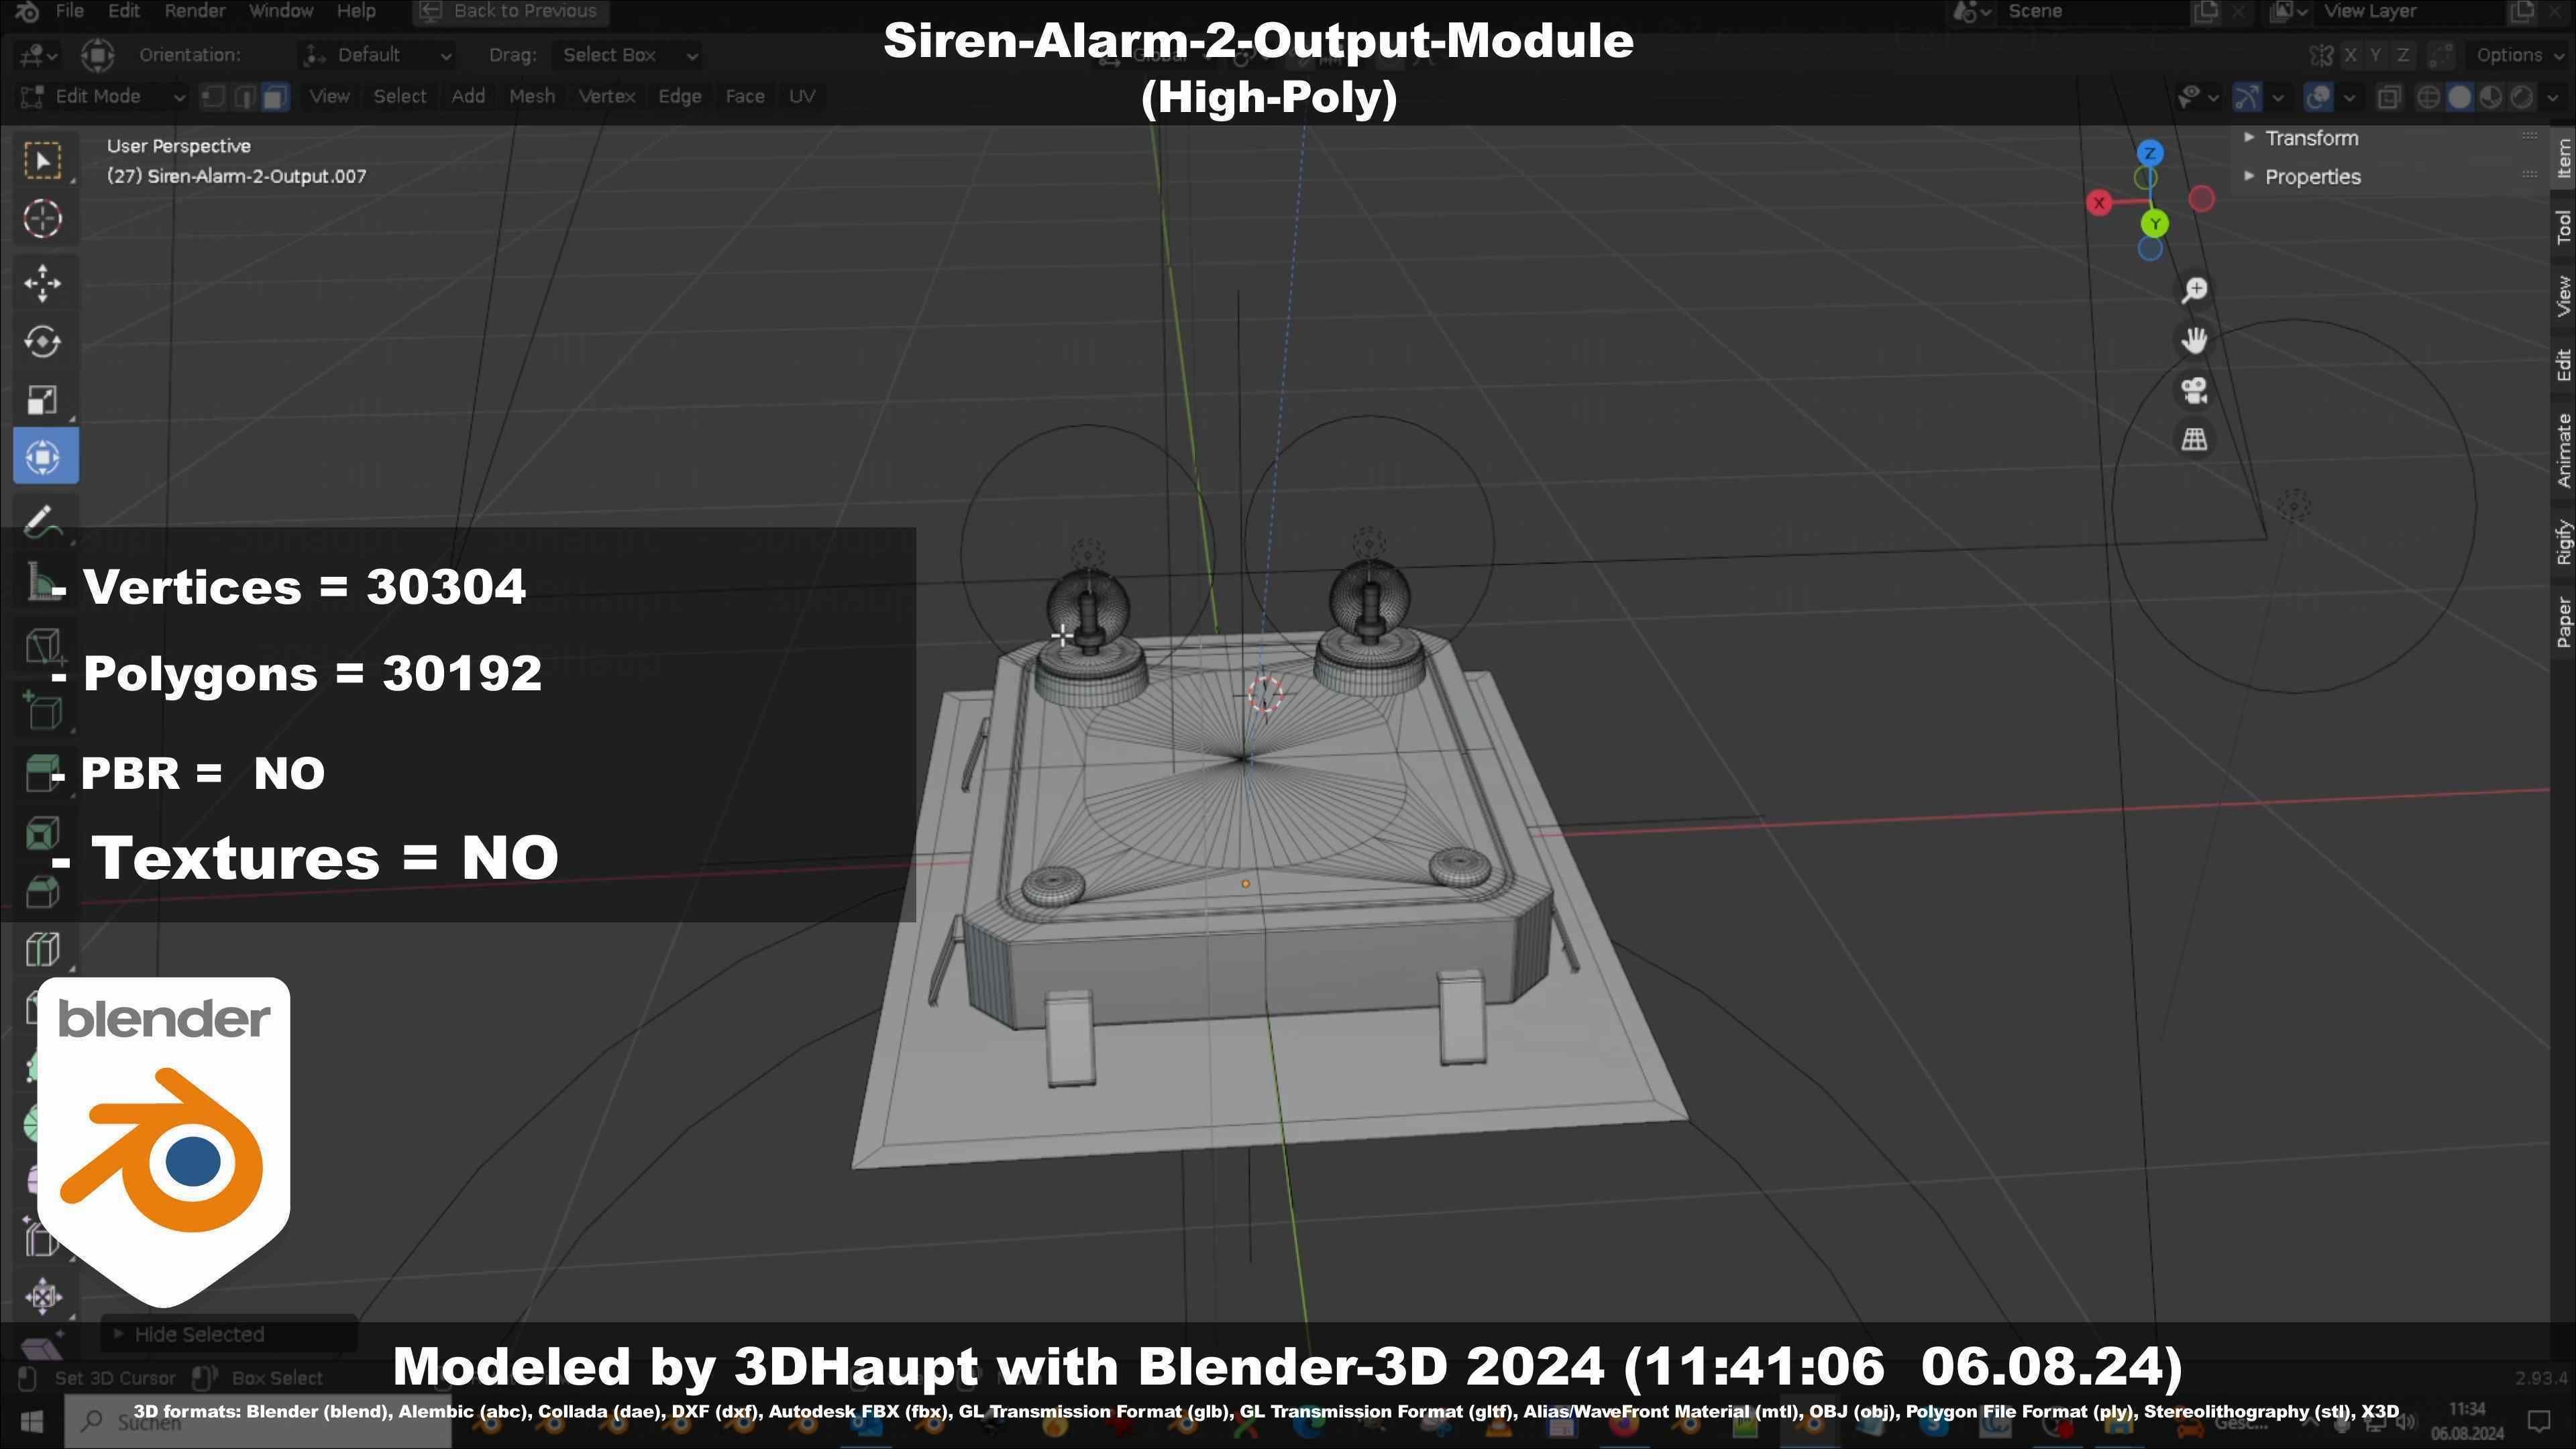Enable vertex select mode

pyautogui.click(x=213, y=97)
